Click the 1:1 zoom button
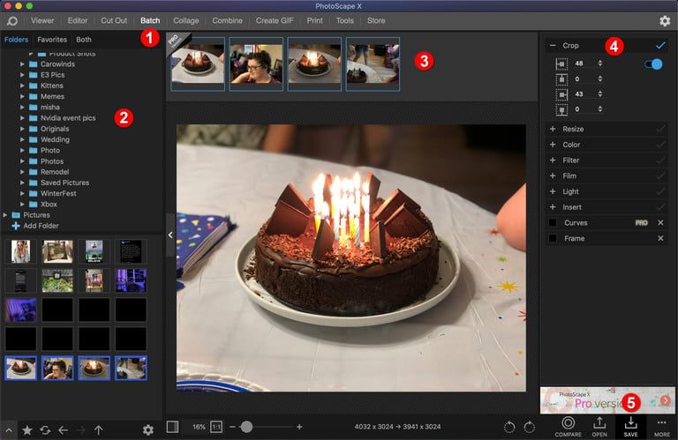 pyautogui.click(x=216, y=427)
